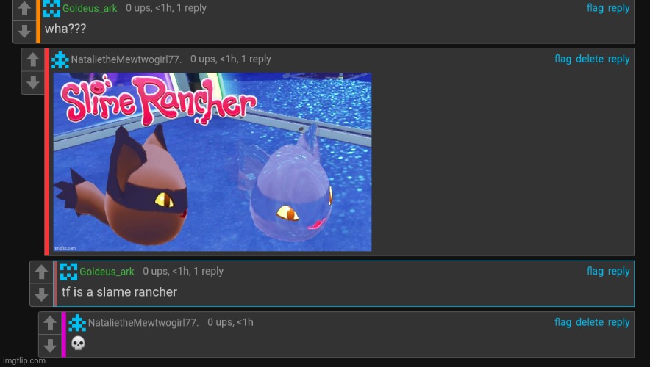Viewport: 650px width, 367px height.
Task: Upvote the 'tf is a slame rancher' comment
Action: click(41, 272)
